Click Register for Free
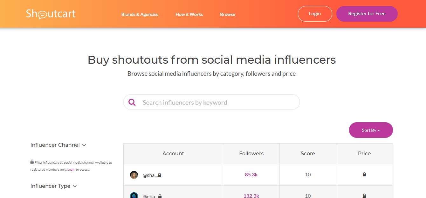Image resolution: width=426 pixels, height=198 pixels. point(367,14)
